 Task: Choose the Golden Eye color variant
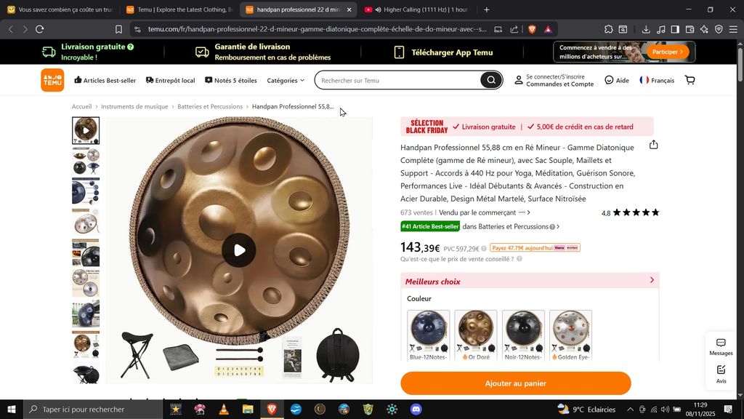570,336
